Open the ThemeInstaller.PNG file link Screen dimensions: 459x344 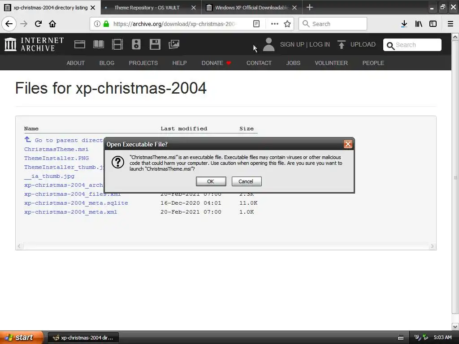(56, 158)
